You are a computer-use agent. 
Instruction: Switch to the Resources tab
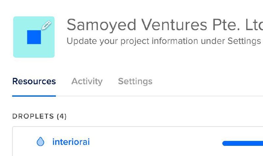click(34, 81)
